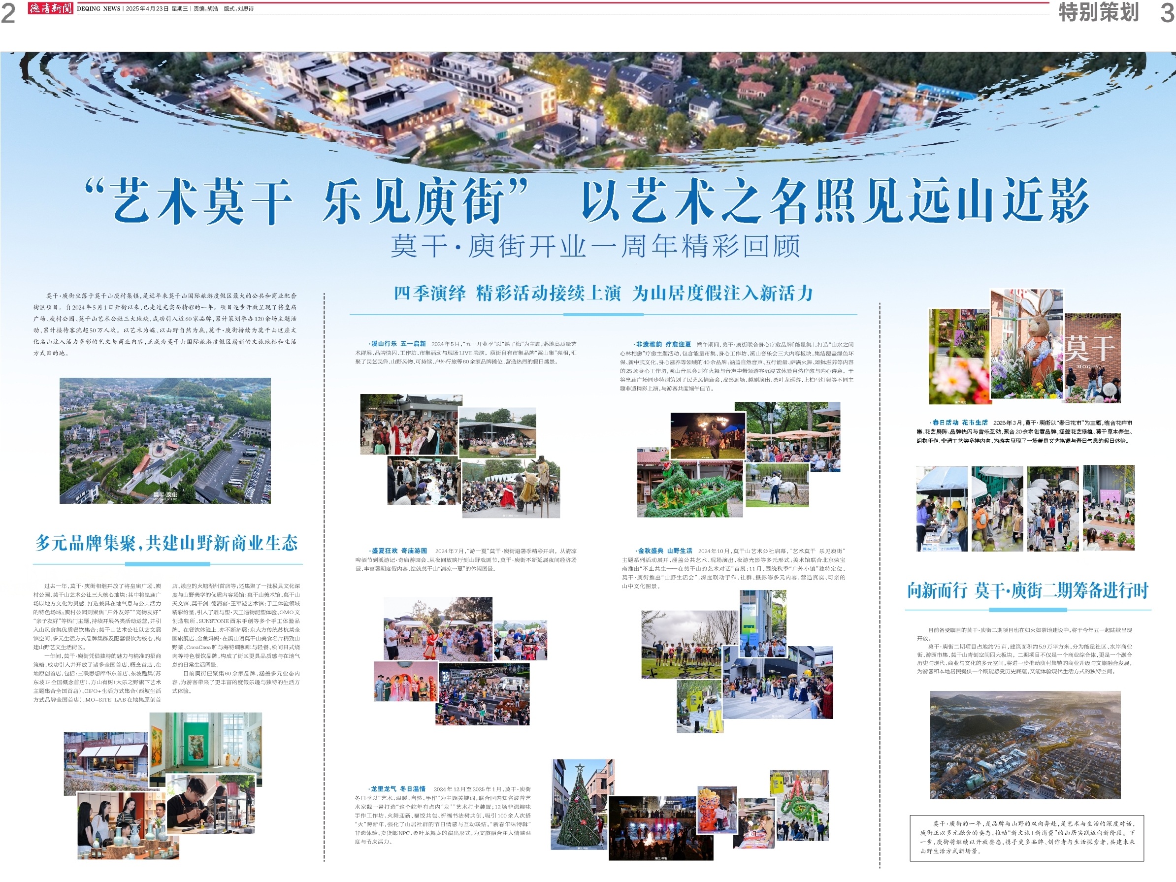Select heading 多元品牌集聚,共建山野新商业生态

pyautogui.click(x=166, y=543)
